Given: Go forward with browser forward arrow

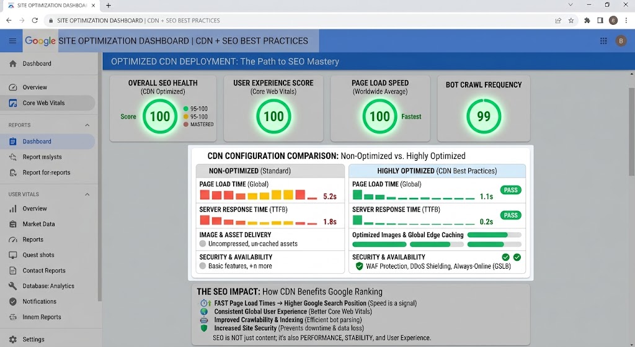Looking at the screenshot, I should pos(22,20).
